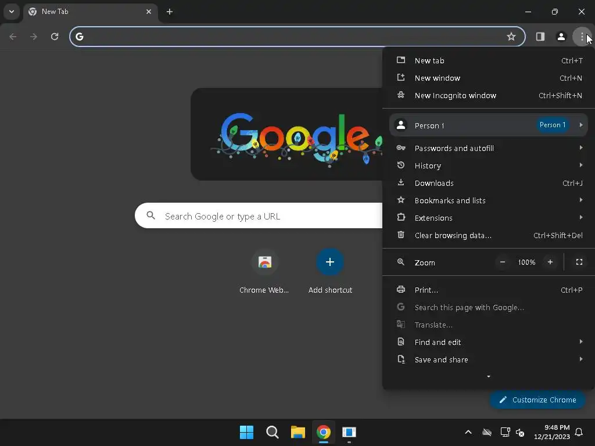Click the star icon beside Bookmarks and lists
The height and width of the screenshot is (446, 595).
tap(401, 200)
